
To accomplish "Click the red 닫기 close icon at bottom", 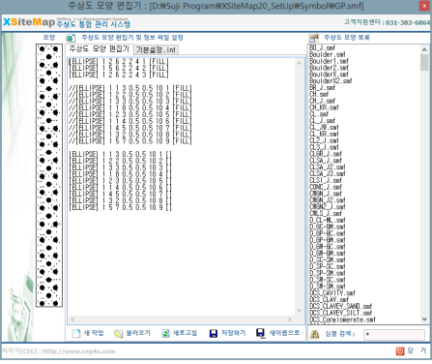I will (x=400, y=351).
